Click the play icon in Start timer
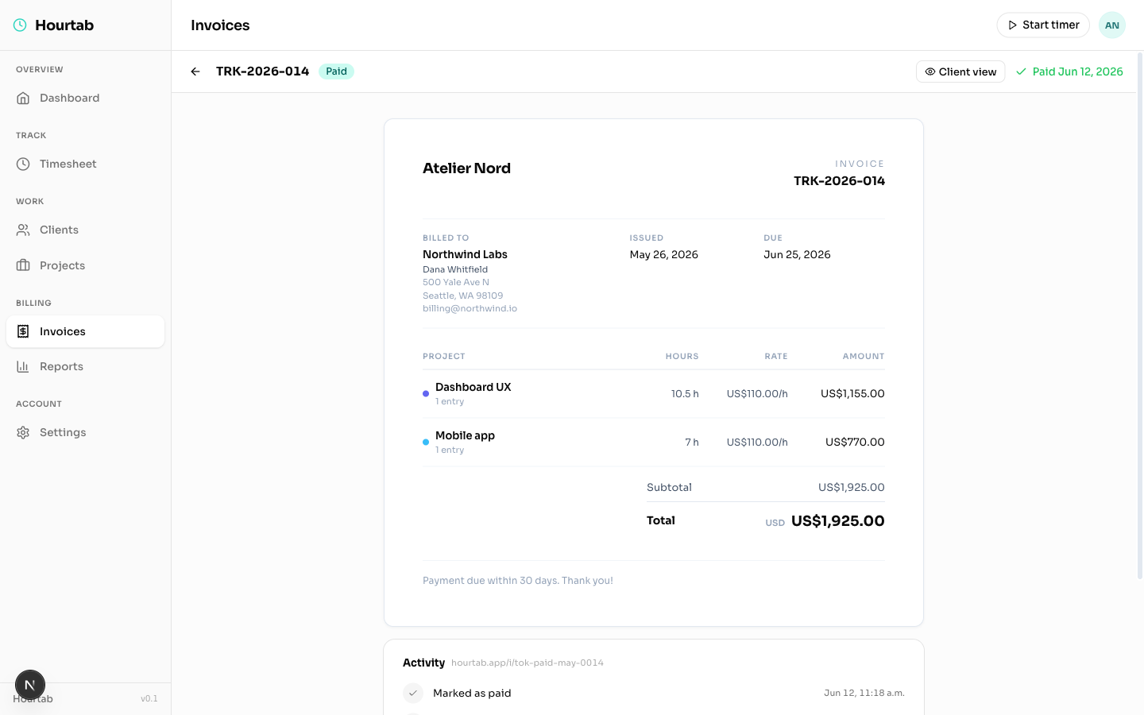1144x715 pixels. click(1012, 25)
